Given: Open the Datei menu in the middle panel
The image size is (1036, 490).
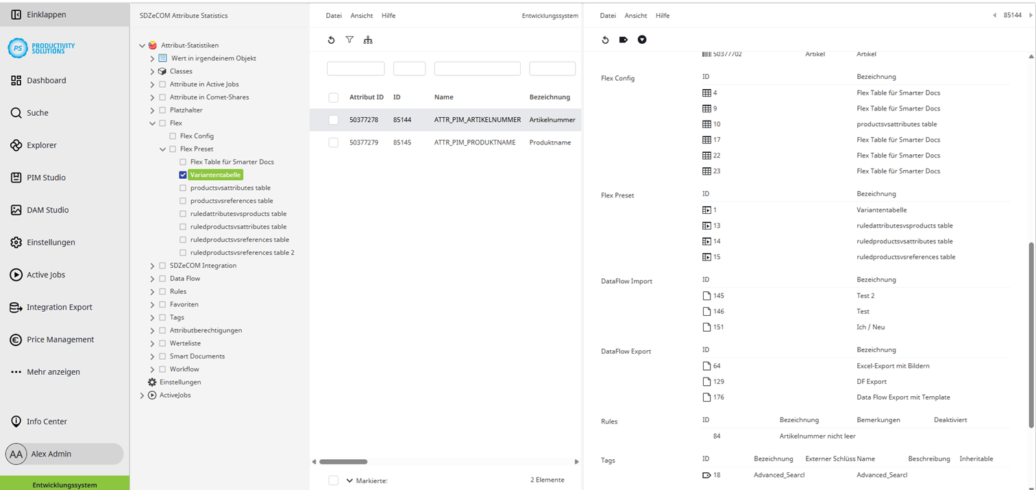Looking at the screenshot, I should click(334, 15).
